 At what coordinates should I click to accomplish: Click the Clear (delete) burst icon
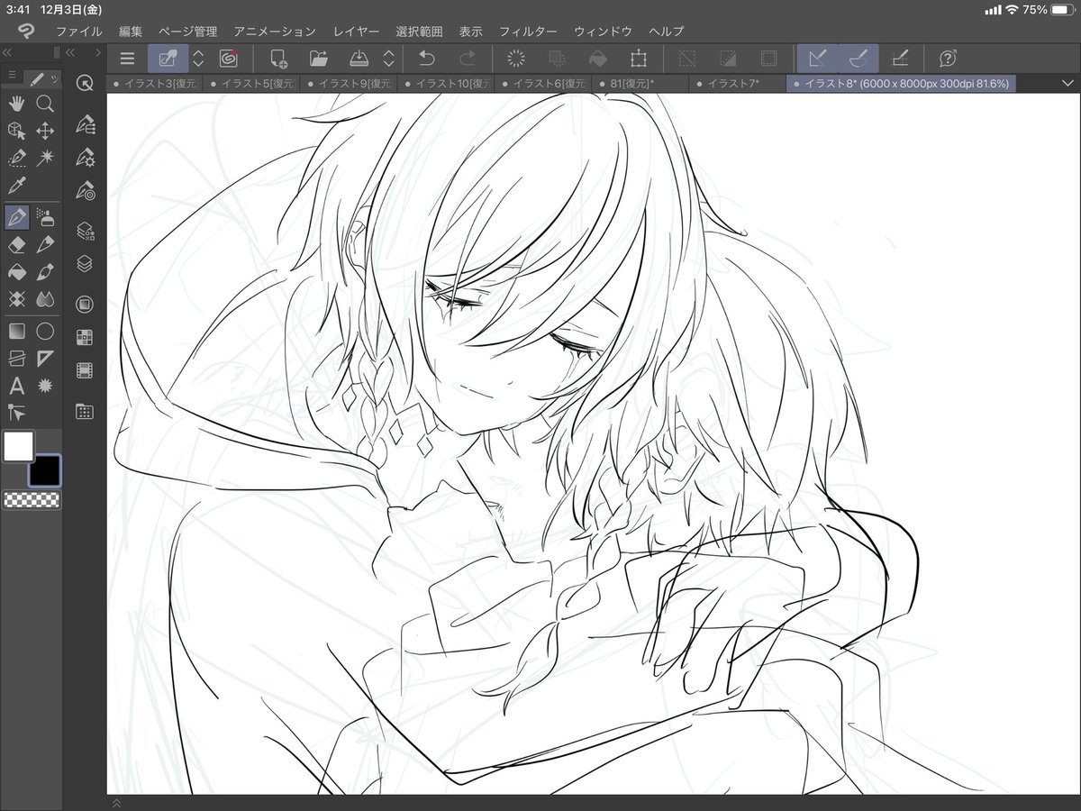[x=516, y=59]
